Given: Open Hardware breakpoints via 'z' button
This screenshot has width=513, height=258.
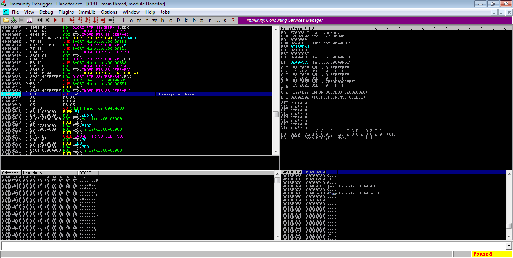Looking at the screenshot, I should pyautogui.click(x=202, y=20).
